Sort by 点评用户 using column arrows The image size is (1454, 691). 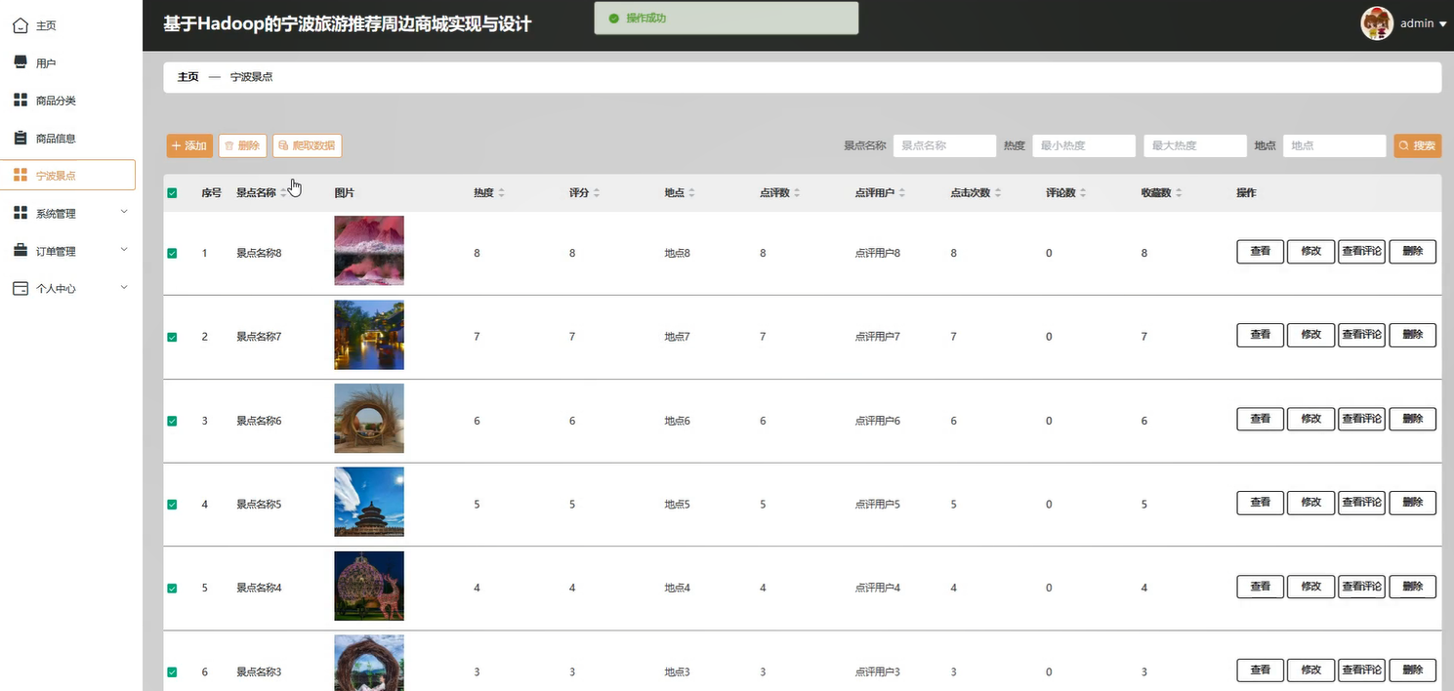[902, 193]
